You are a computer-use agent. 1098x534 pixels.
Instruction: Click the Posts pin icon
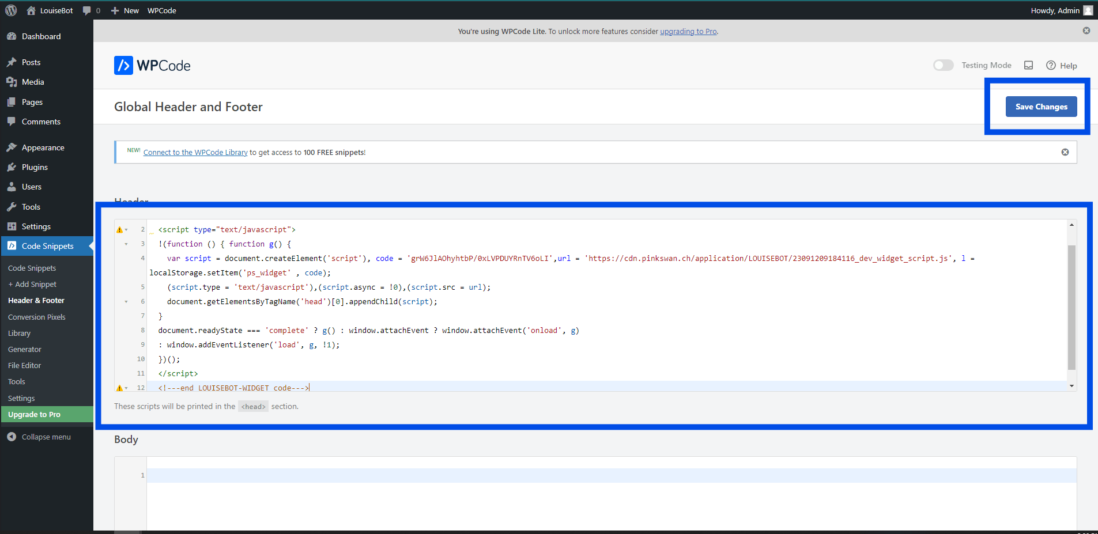[12, 62]
